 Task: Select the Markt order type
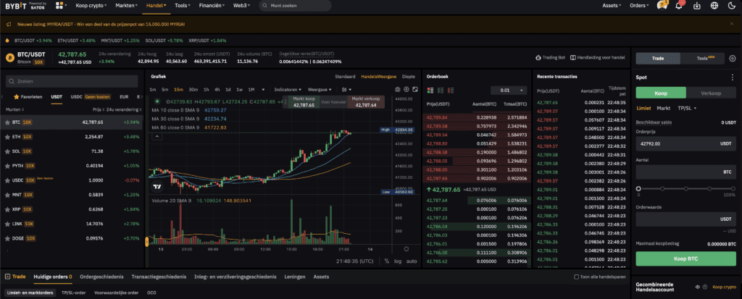(x=664, y=108)
